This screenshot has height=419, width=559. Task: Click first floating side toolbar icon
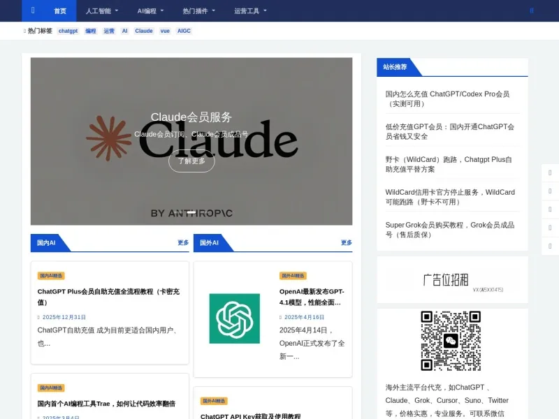pyautogui.click(x=550, y=172)
